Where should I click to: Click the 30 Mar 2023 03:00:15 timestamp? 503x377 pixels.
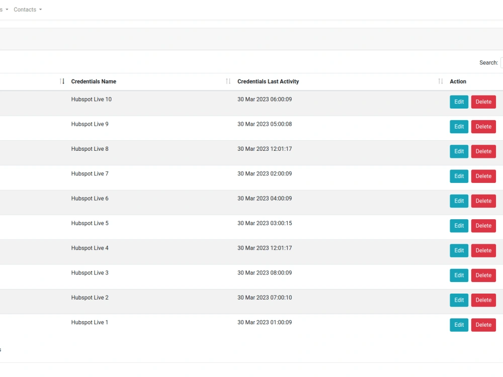pos(265,223)
